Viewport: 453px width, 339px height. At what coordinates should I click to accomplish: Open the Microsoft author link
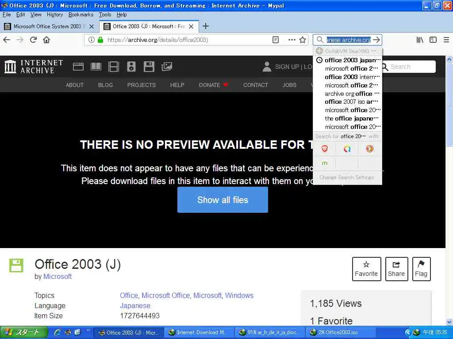tap(58, 276)
